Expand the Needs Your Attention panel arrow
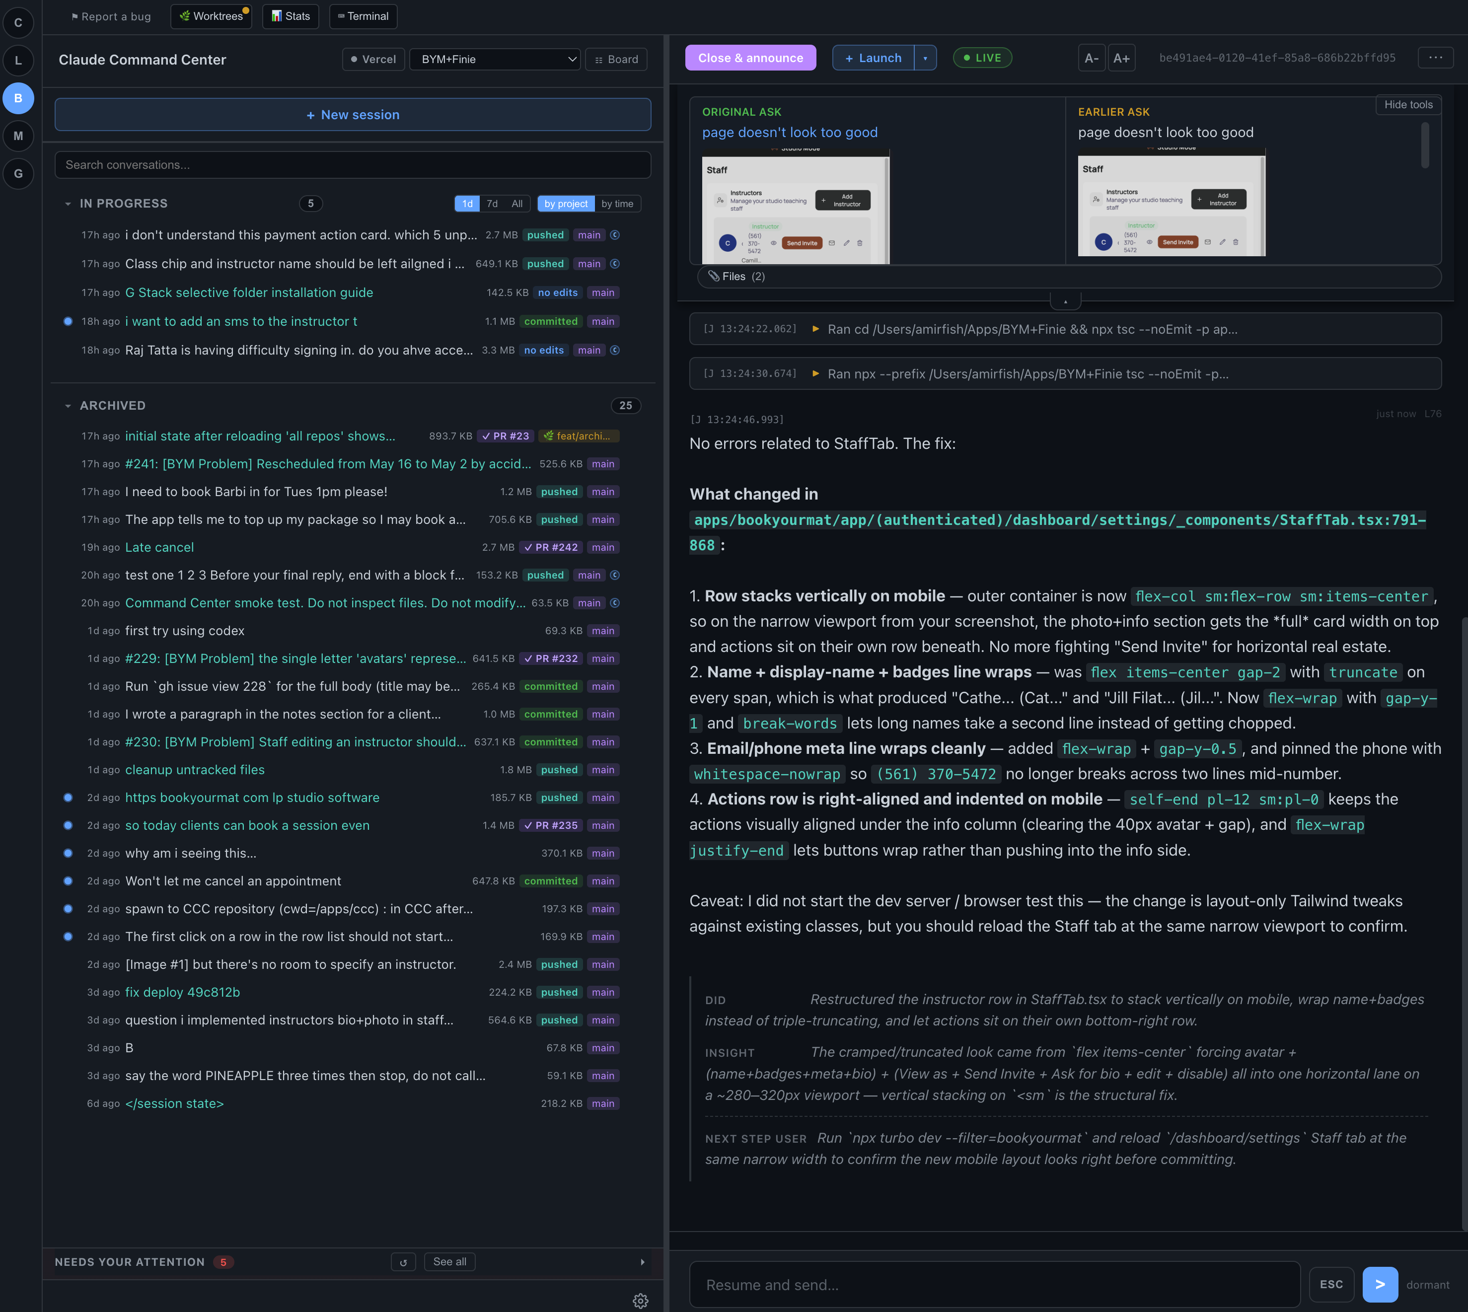Image resolution: width=1468 pixels, height=1312 pixels. 643,1261
